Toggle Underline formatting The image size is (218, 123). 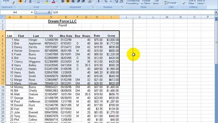pyautogui.click(x=30, y=1)
